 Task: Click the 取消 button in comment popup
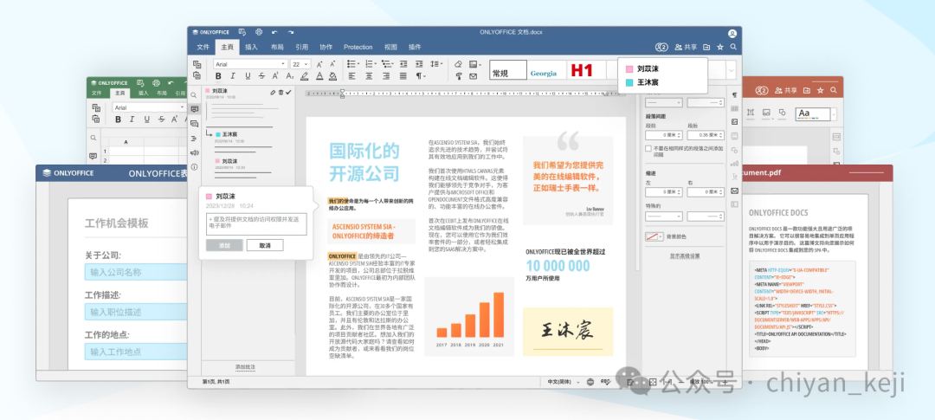coord(265,245)
